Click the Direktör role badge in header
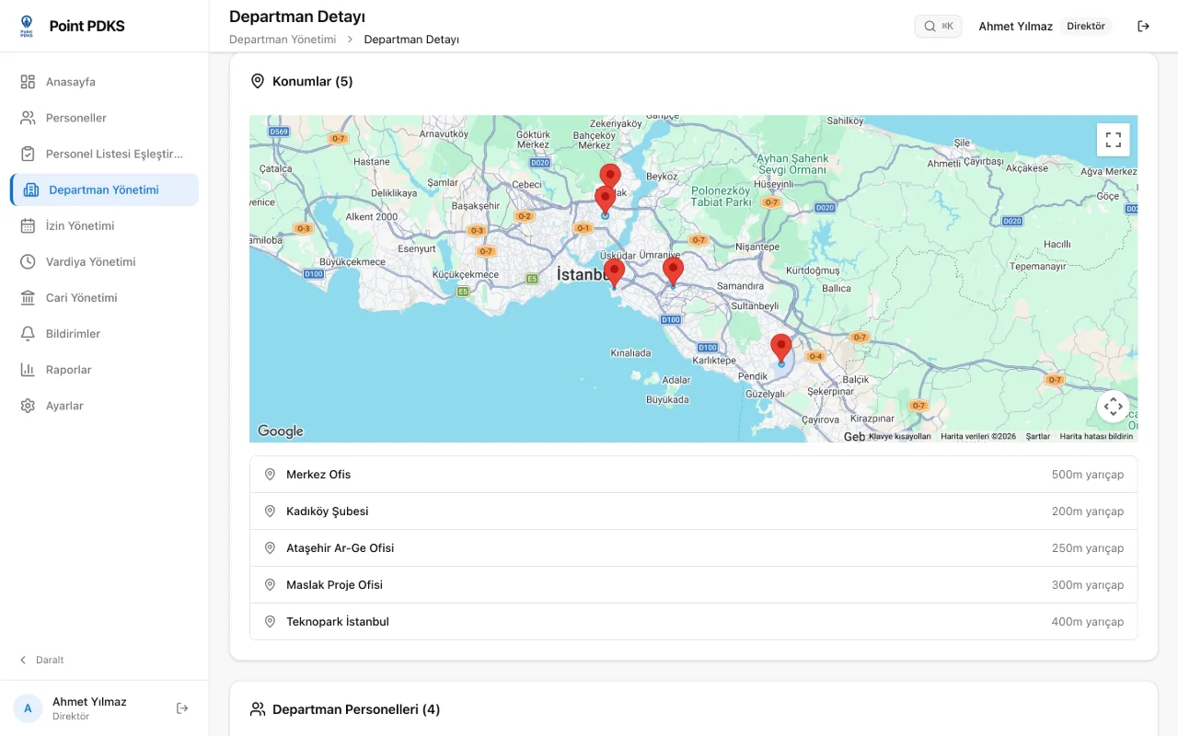 point(1086,26)
